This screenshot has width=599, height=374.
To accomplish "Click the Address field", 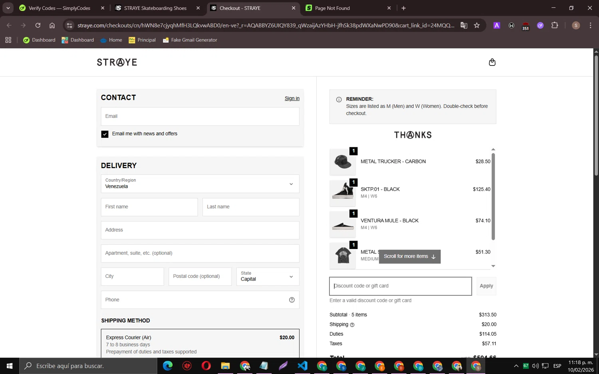I will click(200, 230).
